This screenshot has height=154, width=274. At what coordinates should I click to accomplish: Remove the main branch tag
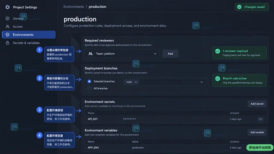coord(136,82)
